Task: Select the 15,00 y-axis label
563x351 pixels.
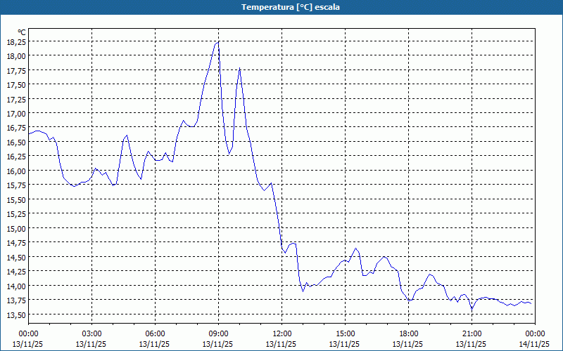Action: pyautogui.click(x=15, y=229)
